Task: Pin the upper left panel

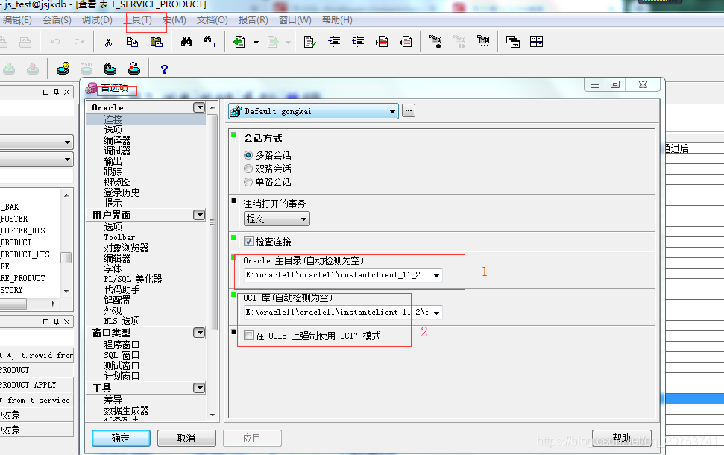Action: 57,92
